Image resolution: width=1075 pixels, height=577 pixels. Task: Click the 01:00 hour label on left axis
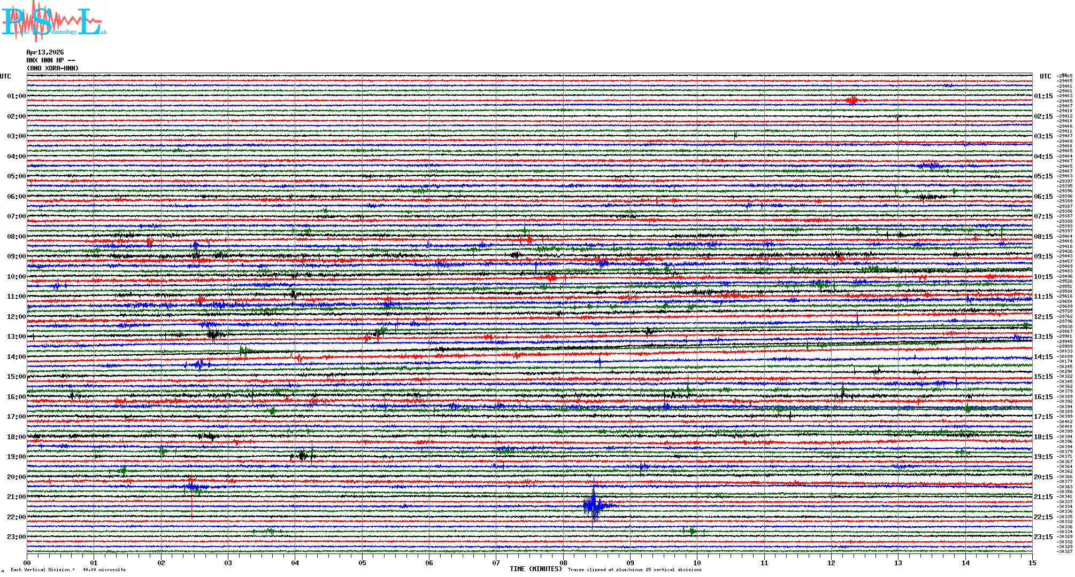pos(16,96)
